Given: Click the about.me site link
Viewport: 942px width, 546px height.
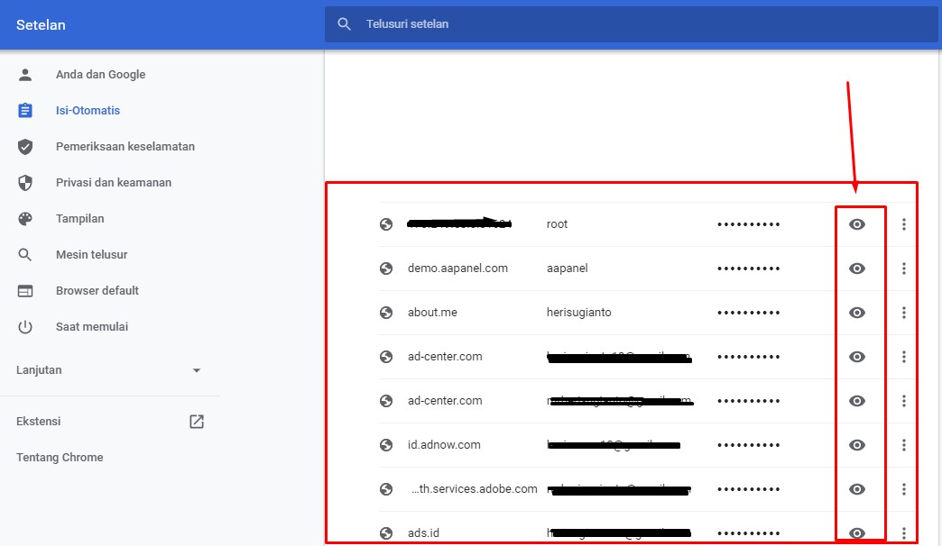Looking at the screenshot, I should 432,313.
